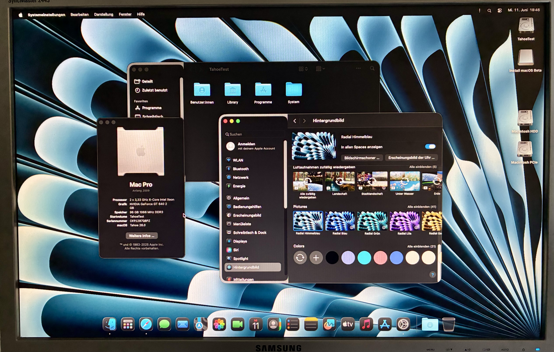Open the Music app in Dock

coord(366,324)
